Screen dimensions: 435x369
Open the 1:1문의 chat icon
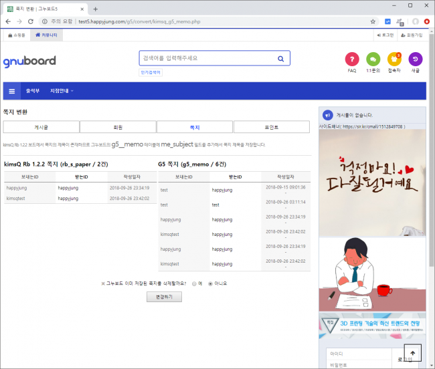point(373,59)
